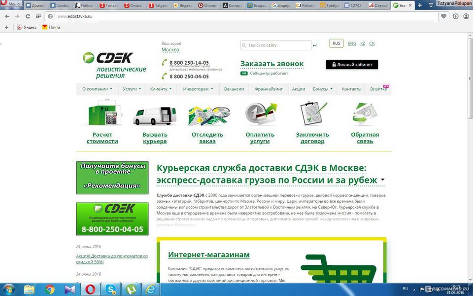Click Заказать звонок link
Image resolution: width=473 pixels, height=296 pixels.
click(x=272, y=64)
